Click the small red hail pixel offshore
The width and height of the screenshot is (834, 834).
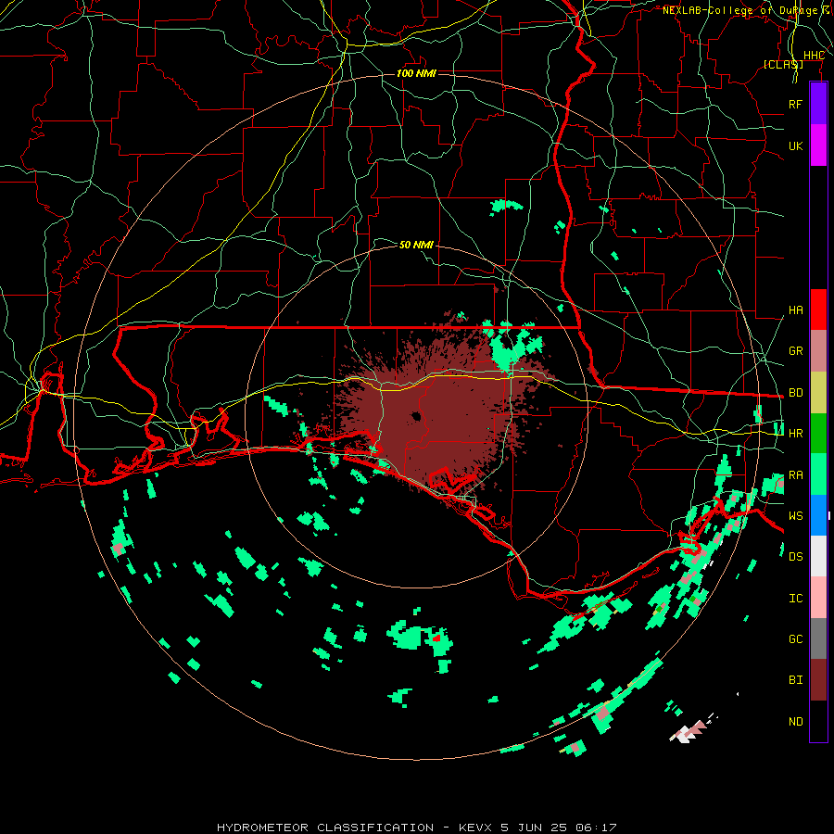[x=436, y=638]
